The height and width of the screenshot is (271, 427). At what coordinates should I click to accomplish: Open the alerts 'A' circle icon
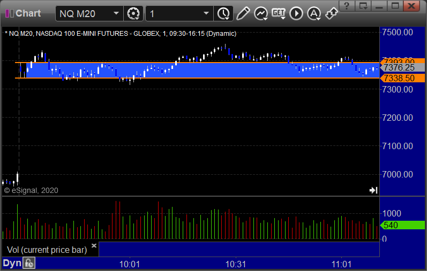click(314, 13)
